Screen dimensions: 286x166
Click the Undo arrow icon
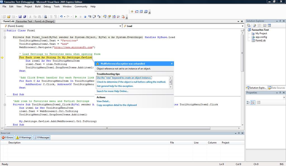(61, 17)
